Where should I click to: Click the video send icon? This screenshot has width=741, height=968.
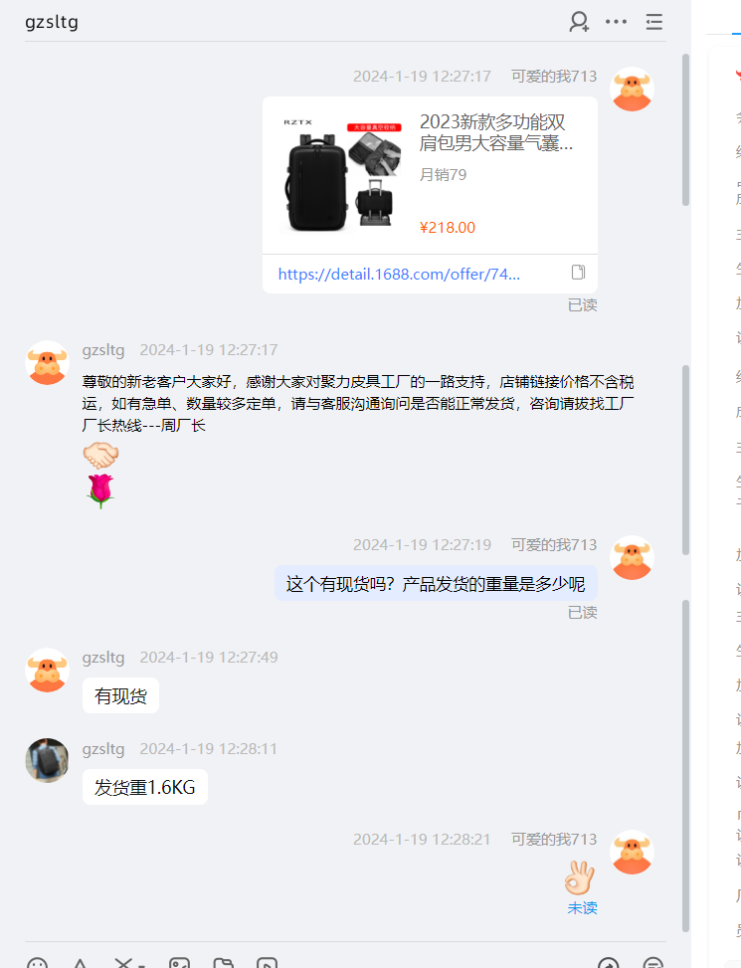pyautogui.click(x=268, y=963)
